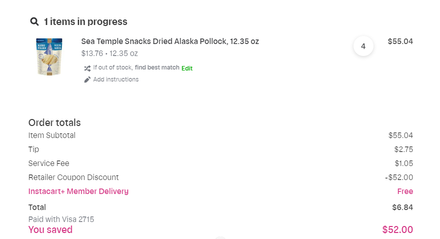Image resolution: width=440 pixels, height=239 pixels.
Task: Click the You saved label
Action: (x=50, y=229)
